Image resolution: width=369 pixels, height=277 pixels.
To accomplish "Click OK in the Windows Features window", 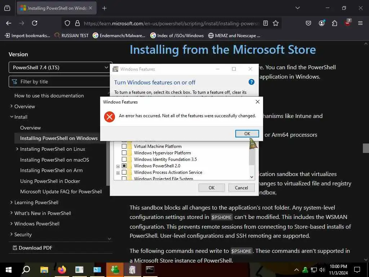I will point(212,188).
